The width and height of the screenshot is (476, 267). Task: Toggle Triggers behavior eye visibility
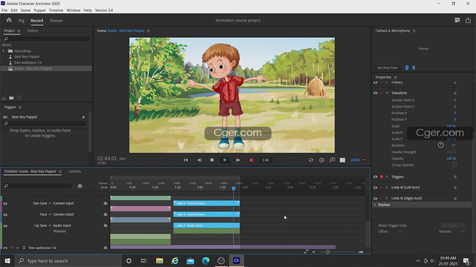point(375,177)
